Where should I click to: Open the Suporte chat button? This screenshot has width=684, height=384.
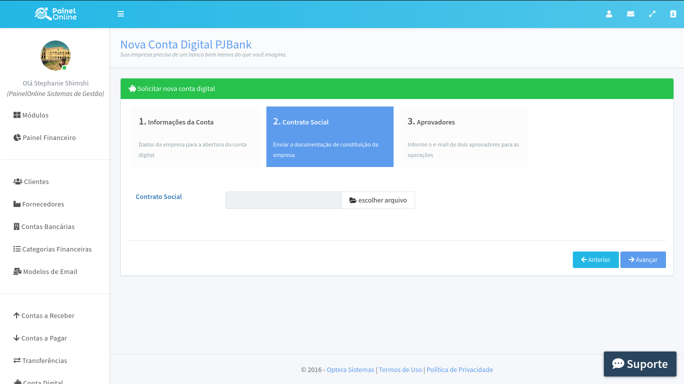(x=640, y=364)
